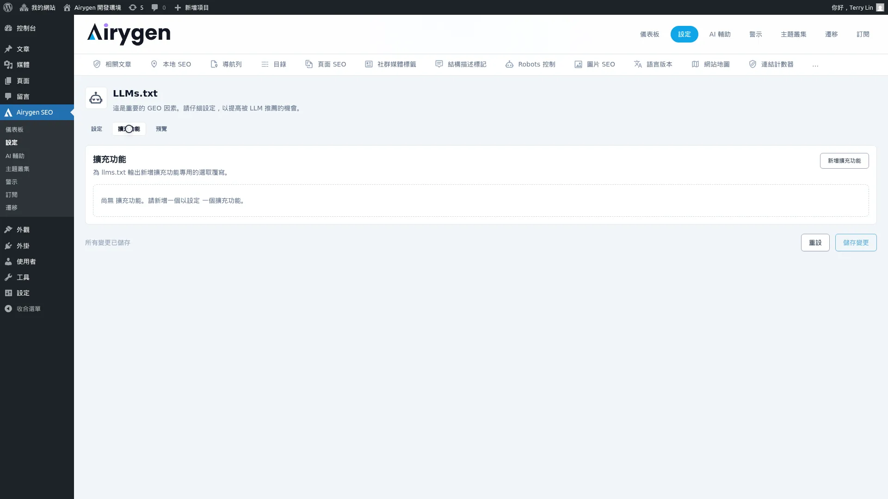Open 設定 in Airygen SEO submenu
The width and height of the screenshot is (888, 499).
point(12,143)
